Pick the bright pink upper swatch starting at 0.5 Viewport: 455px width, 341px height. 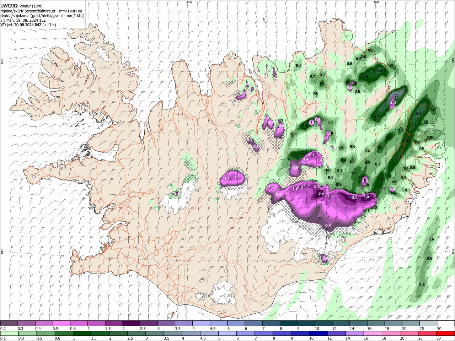61,323
